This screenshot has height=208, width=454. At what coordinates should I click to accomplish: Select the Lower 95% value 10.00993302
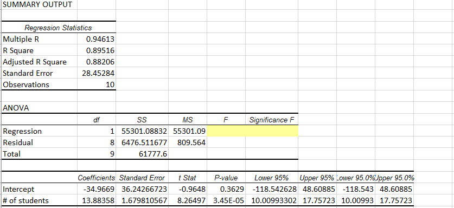[x=272, y=200]
